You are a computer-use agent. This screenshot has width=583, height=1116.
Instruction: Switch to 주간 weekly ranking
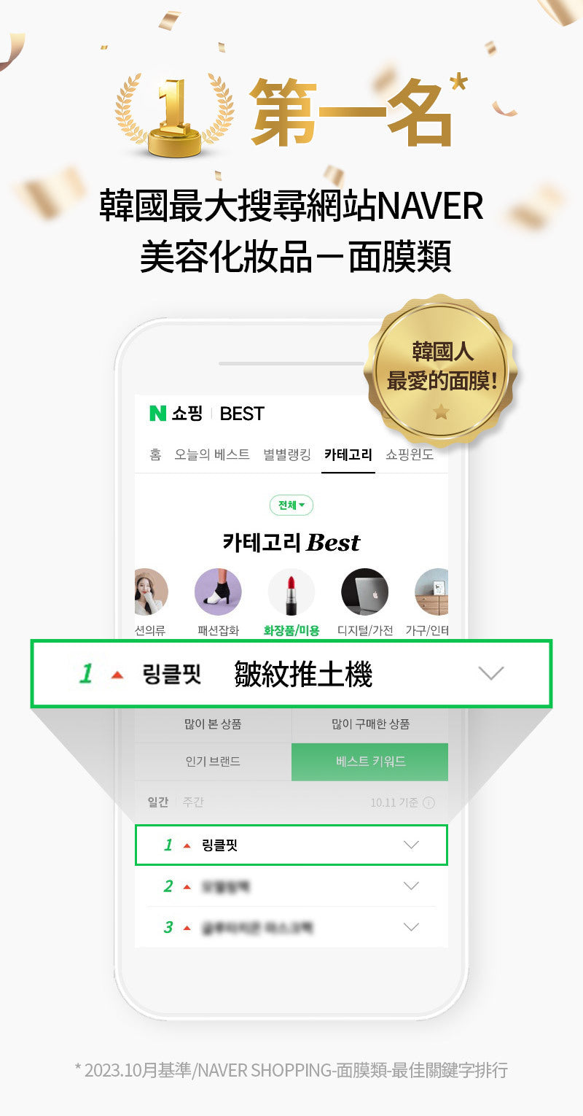point(193,802)
